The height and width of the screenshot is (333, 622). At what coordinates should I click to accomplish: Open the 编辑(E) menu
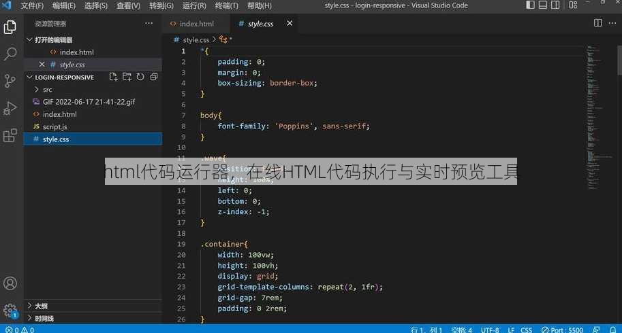coord(64,5)
